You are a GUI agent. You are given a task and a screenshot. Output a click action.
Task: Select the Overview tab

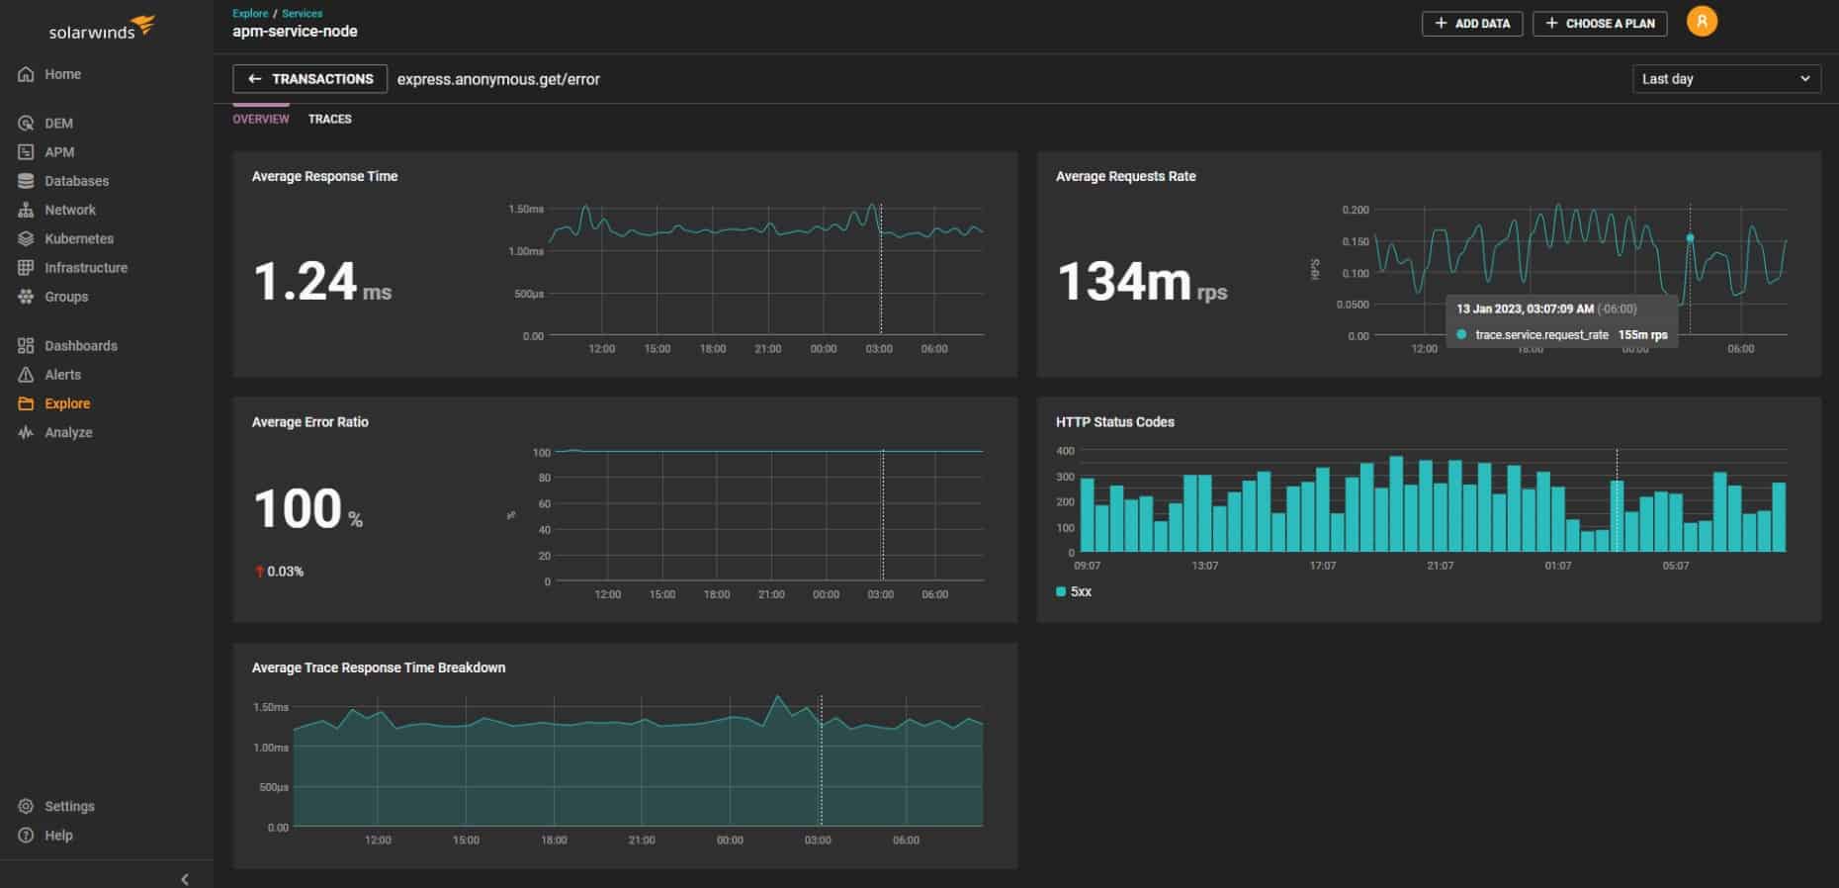[261, 119]
